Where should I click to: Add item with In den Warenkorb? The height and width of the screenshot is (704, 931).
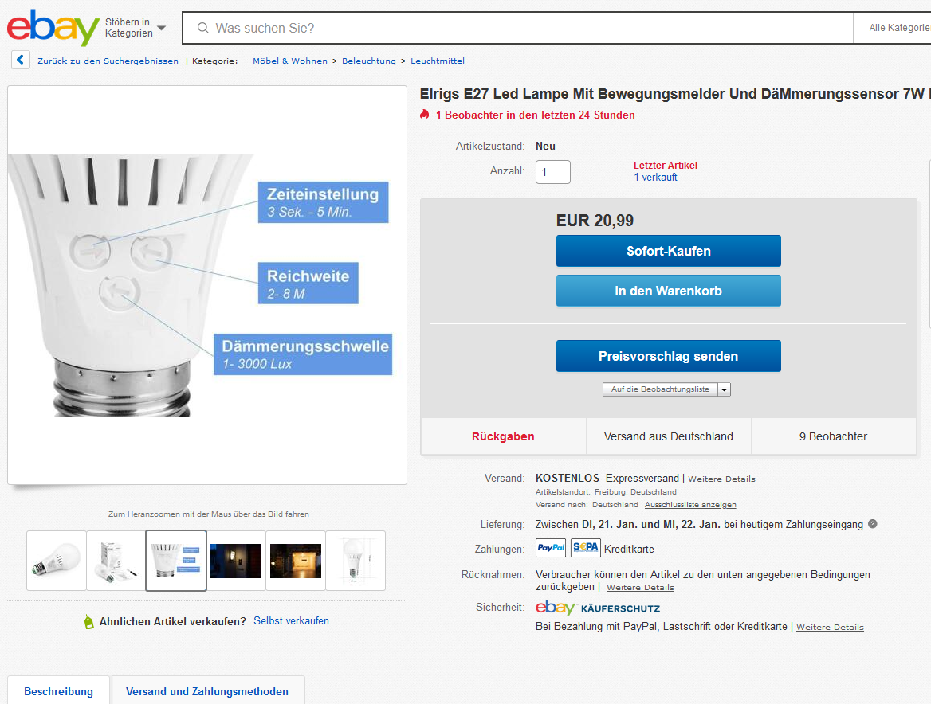668,291
